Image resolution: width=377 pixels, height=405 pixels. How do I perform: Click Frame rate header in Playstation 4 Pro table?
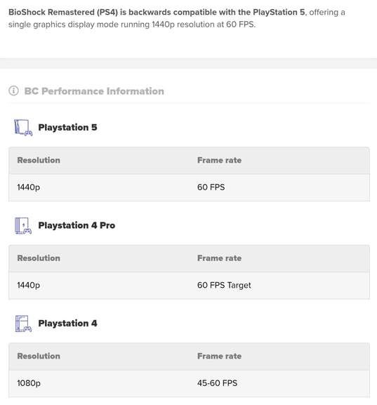coord(219,258)
